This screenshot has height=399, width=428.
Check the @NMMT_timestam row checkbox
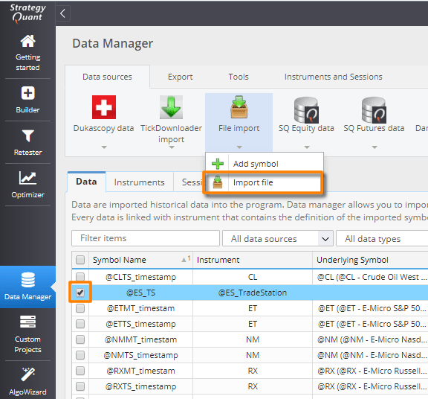click(80, 339)
